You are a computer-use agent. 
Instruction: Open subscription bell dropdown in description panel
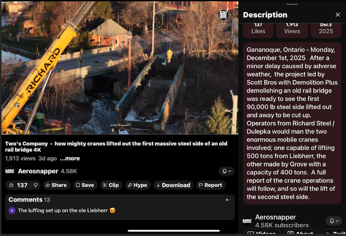[x=334, y=221]
